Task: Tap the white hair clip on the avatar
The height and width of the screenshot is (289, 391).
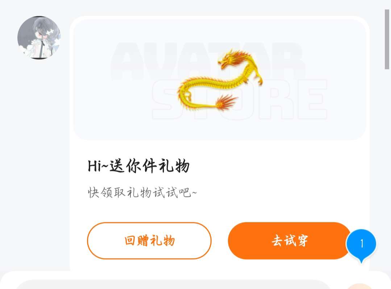Action: click(50, 32)
